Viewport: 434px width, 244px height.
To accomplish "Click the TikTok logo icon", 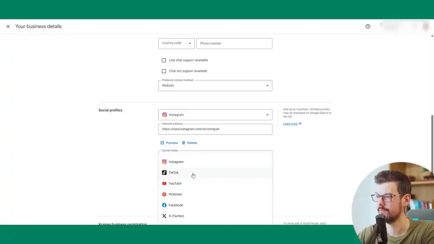I will pos(164,173).
